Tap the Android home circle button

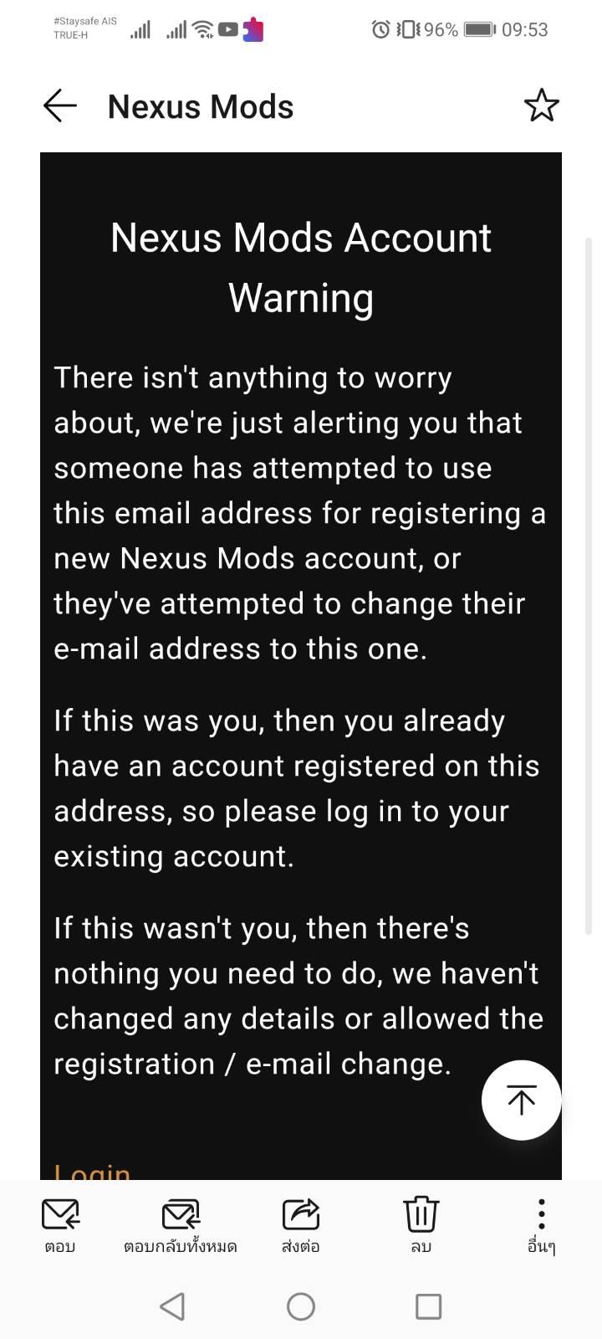coord(301,1306)
